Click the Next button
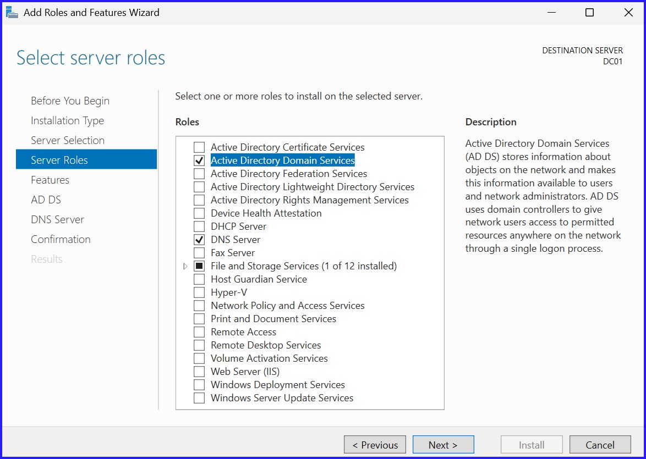The width and height of the screenshot is (646, 459). tap(443, 444)
